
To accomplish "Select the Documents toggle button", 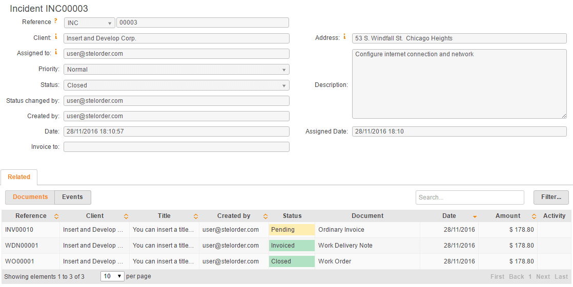I will pyautogui.click(x=30, y=197).
